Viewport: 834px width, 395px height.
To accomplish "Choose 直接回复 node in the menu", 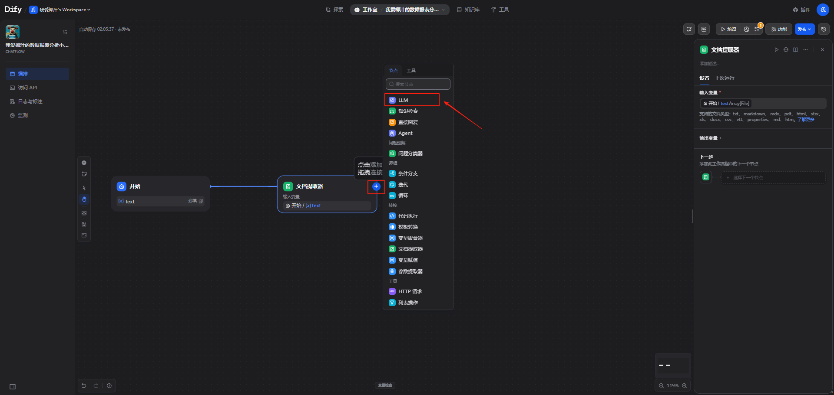I will pos(418,122).
